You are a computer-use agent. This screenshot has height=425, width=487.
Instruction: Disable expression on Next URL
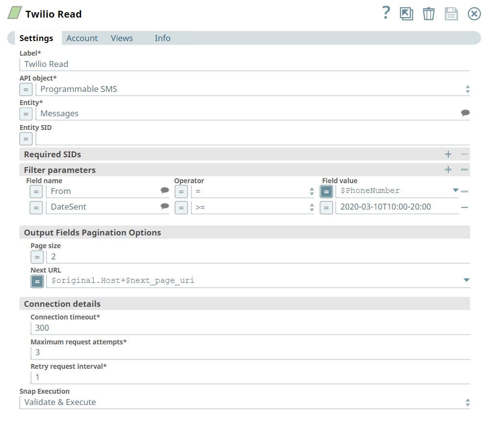point(37,282)
